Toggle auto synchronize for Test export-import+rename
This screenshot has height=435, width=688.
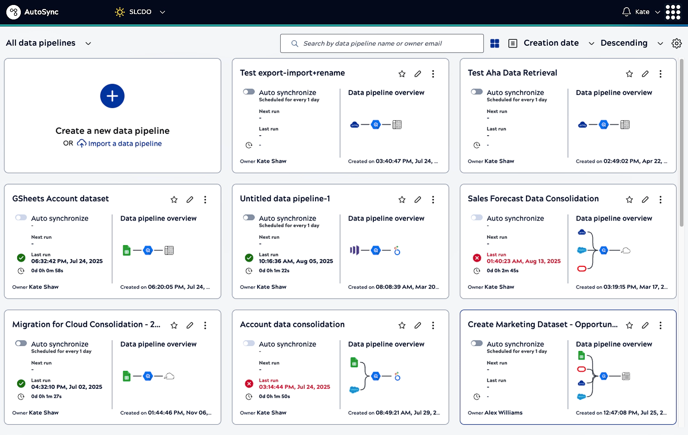(x=249, y=92)
